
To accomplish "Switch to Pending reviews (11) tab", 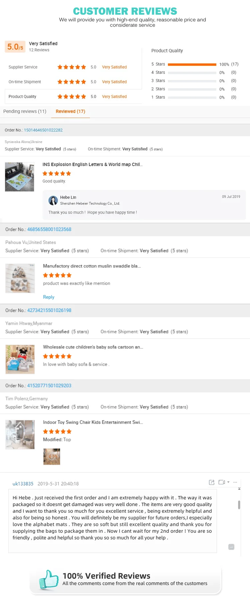I will [25, 111].
